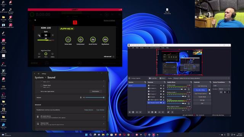Viewport: 244px width, 137px height.
Task: Select the Stream Input device radio button
Action: 42,86
